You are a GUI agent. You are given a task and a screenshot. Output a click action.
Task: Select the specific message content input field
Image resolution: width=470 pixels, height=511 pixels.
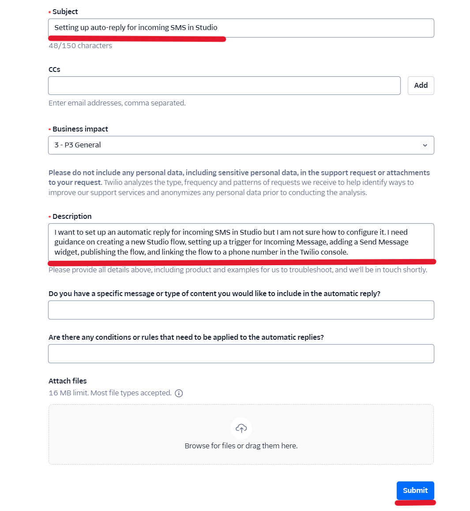point(241,310)
